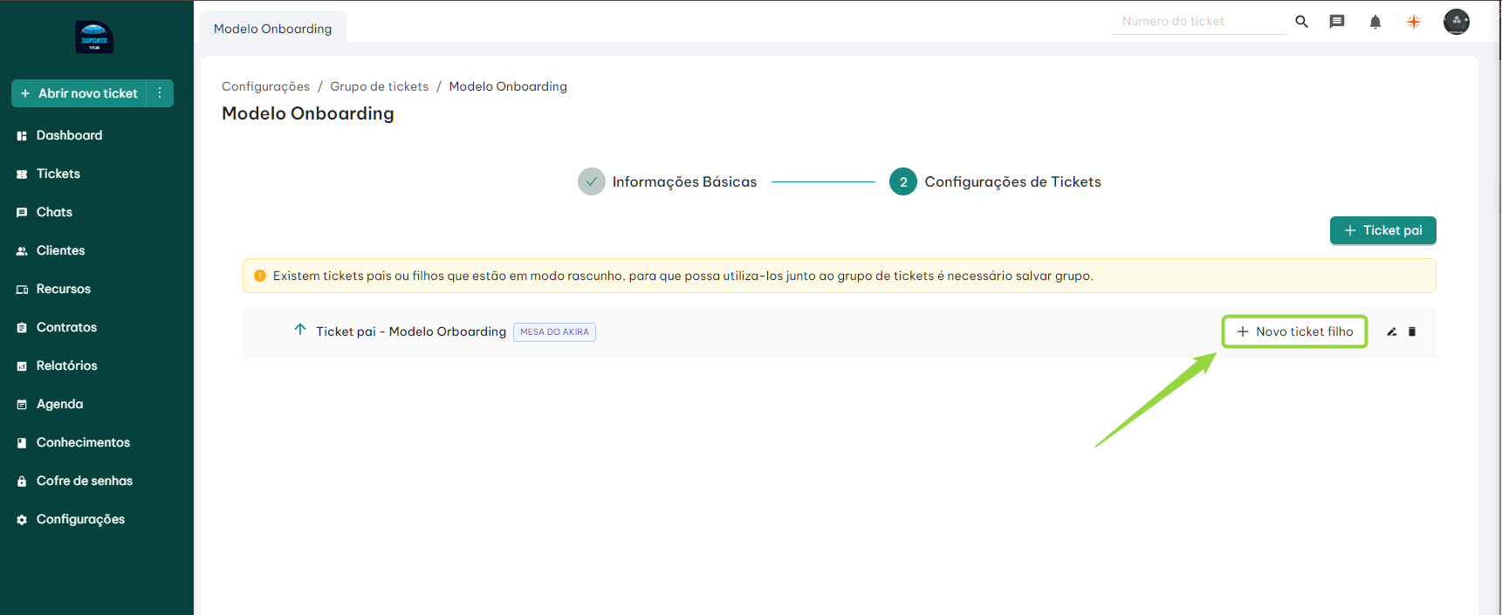
Task: Click the Abrir novo ticket button
Action: 79,93
